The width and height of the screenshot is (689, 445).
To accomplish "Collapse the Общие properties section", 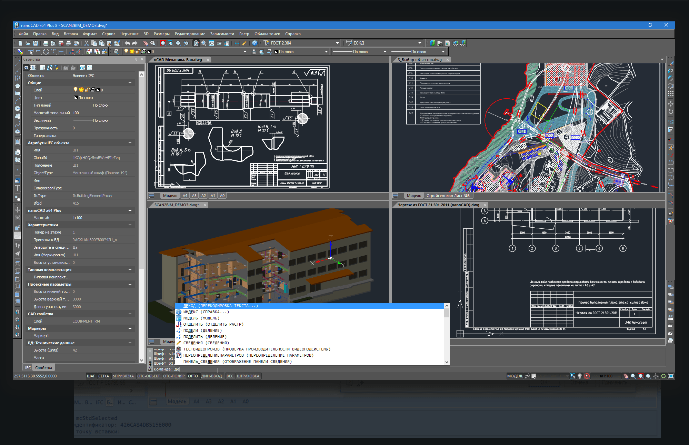I will pos(130,83).
